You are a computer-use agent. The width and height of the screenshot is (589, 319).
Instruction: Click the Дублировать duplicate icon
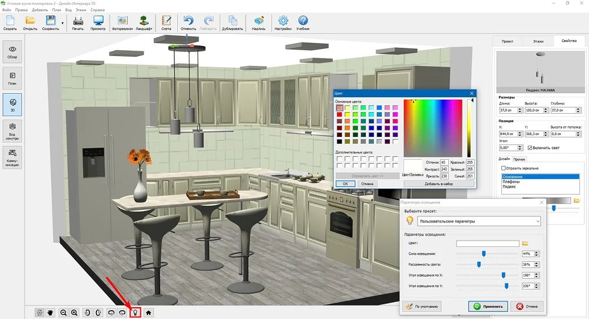tap(232, 22)
